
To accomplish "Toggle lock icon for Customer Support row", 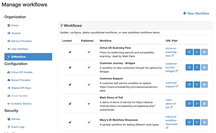I will (70, 85).
